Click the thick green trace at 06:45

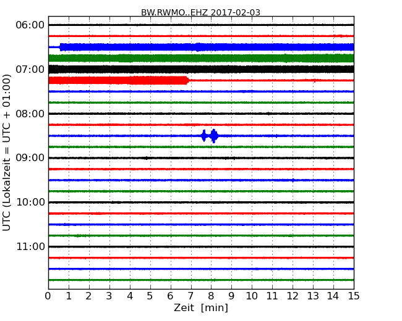tap(201, 58)
